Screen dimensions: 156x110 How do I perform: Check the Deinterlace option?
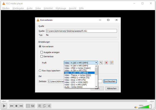[x=42, y=56]
